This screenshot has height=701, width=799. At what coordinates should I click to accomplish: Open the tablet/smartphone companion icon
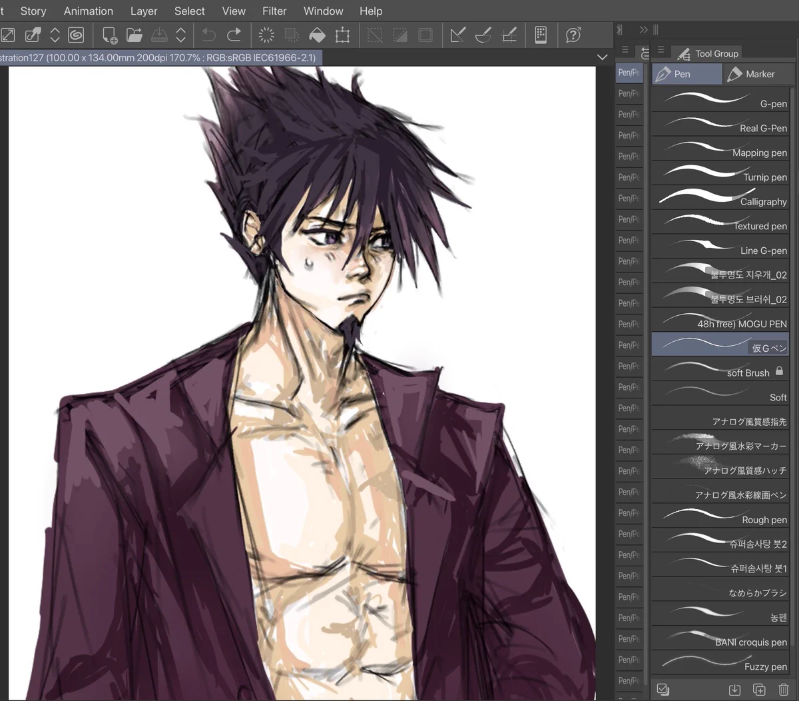(541, 35)
